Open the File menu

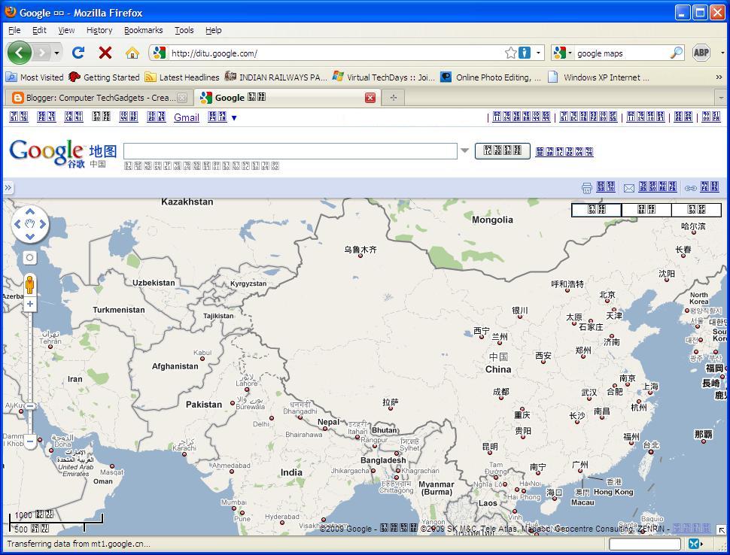(14, 30)
